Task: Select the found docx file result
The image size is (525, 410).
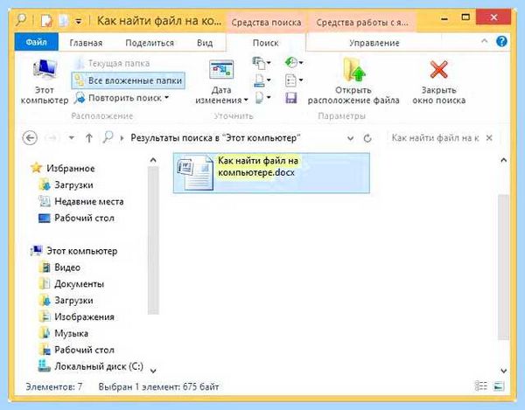Action: tap(271, 173)
